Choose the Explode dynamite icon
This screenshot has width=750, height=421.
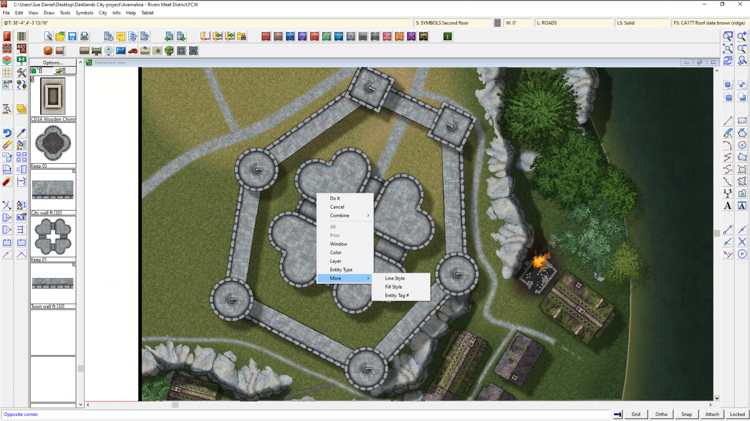tap(7, 181)
